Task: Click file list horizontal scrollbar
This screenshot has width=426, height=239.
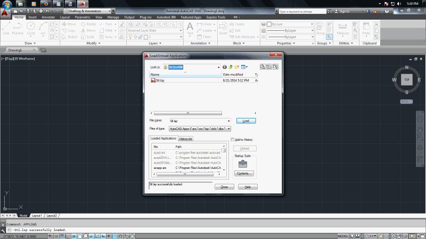Action: point(188,113)
